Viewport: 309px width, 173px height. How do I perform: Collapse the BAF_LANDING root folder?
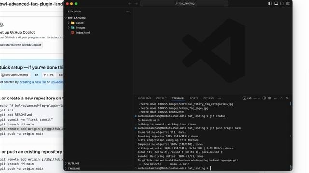(x=66, y=18)
